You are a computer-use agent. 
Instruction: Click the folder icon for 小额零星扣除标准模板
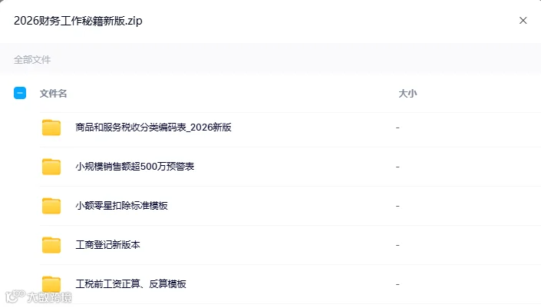[51, 206]
